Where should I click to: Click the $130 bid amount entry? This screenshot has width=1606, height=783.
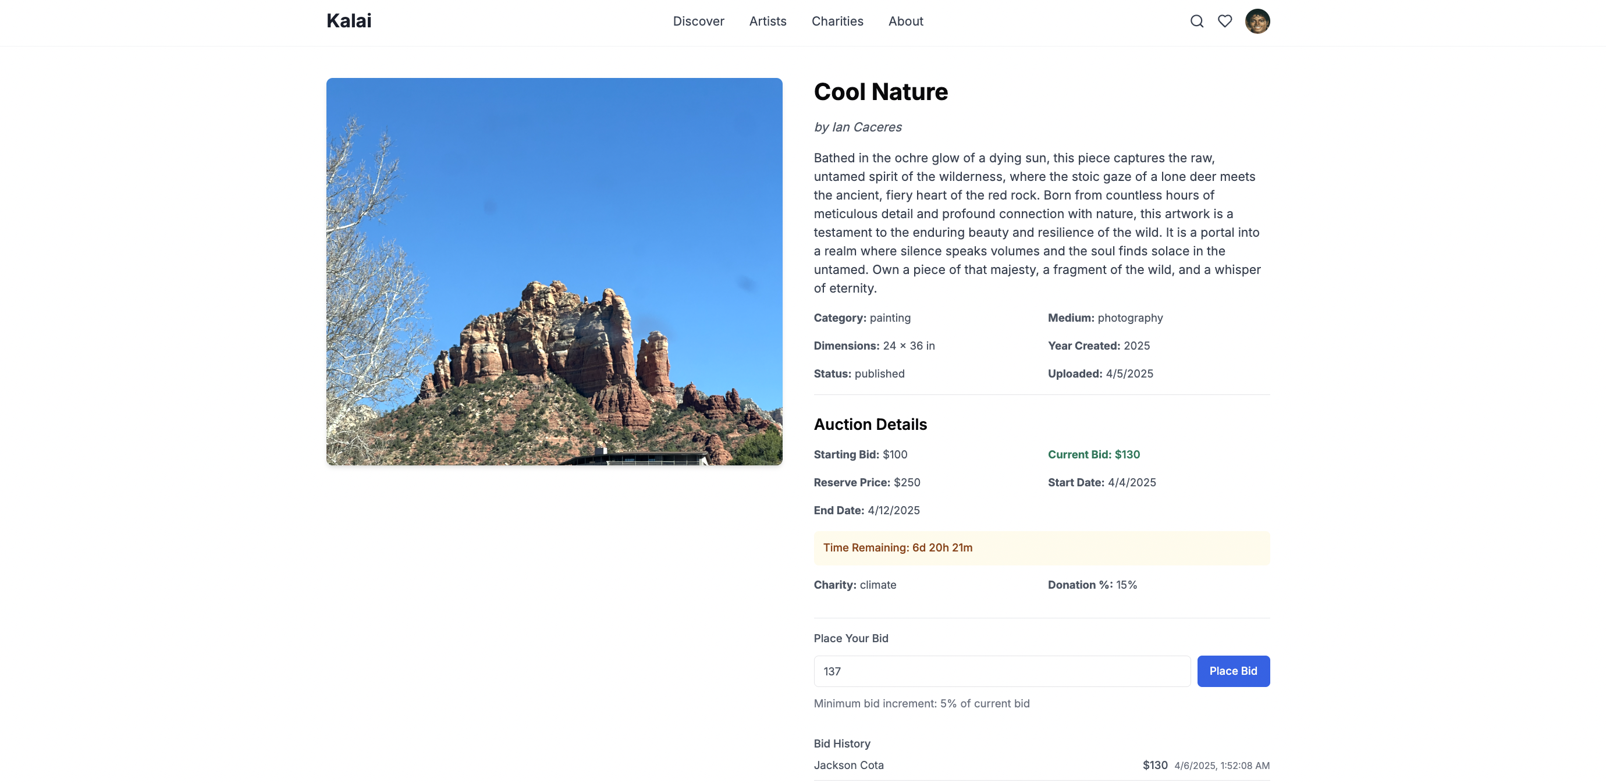(1154, 765)
